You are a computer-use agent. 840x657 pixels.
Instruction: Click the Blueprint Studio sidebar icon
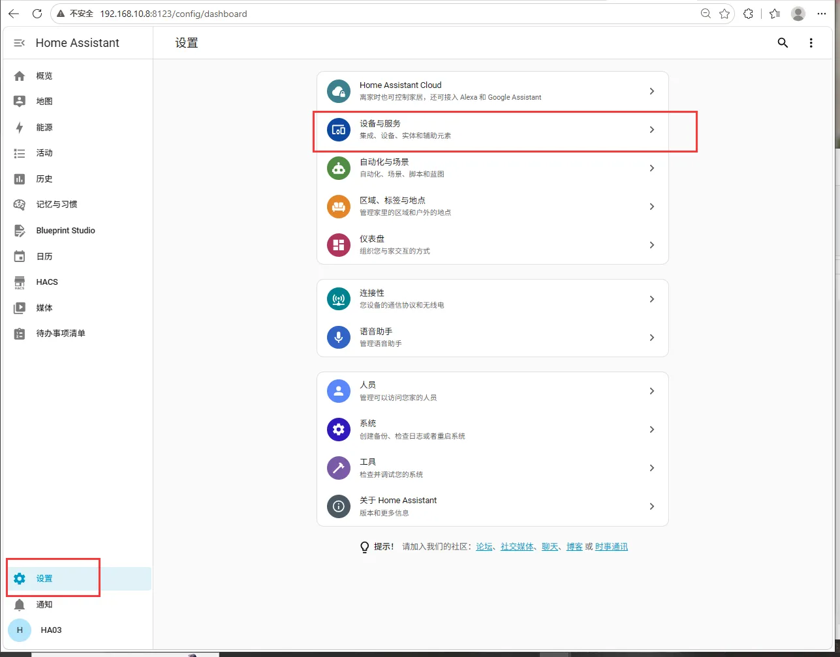[x=20, y=231]
